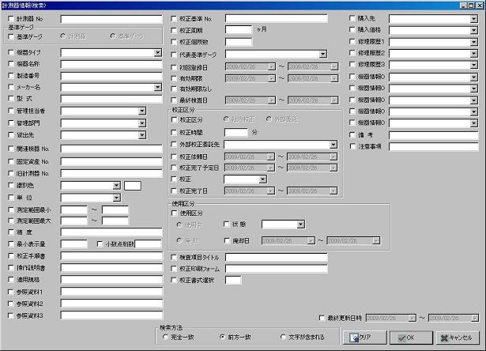Choose the 文字が含まれる search option

(x=284, y=337)
